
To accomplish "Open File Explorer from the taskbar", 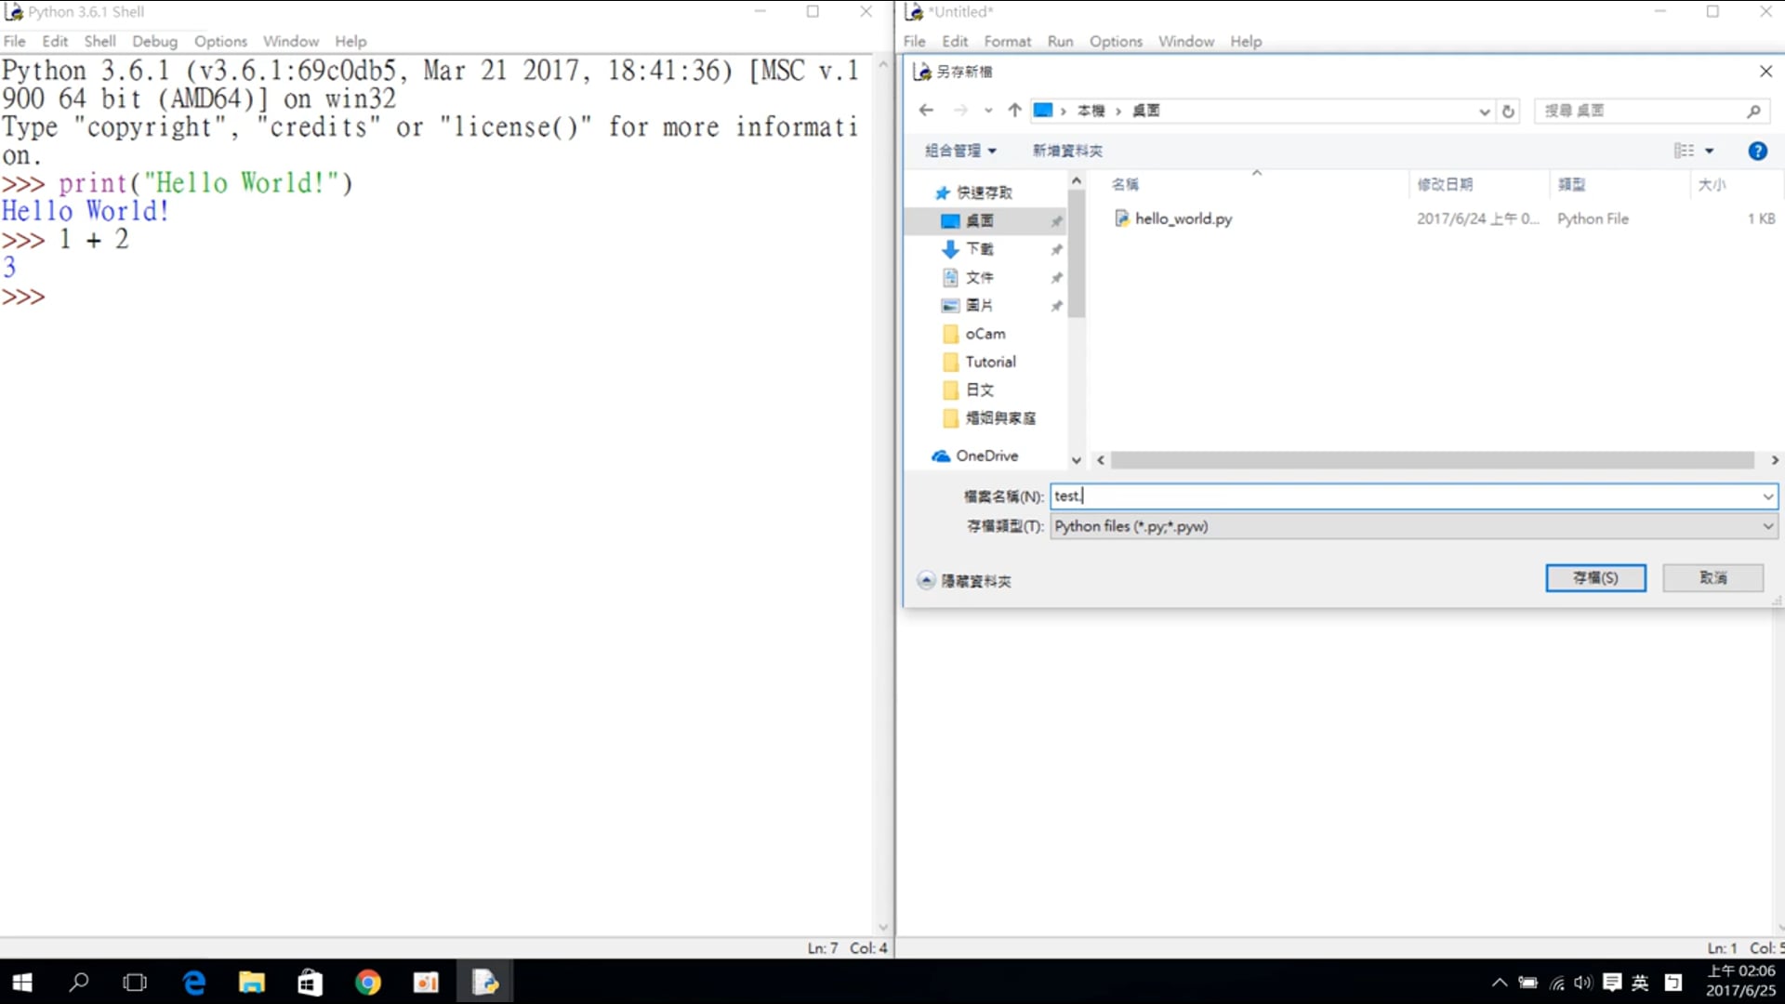I will pos(252,983).
